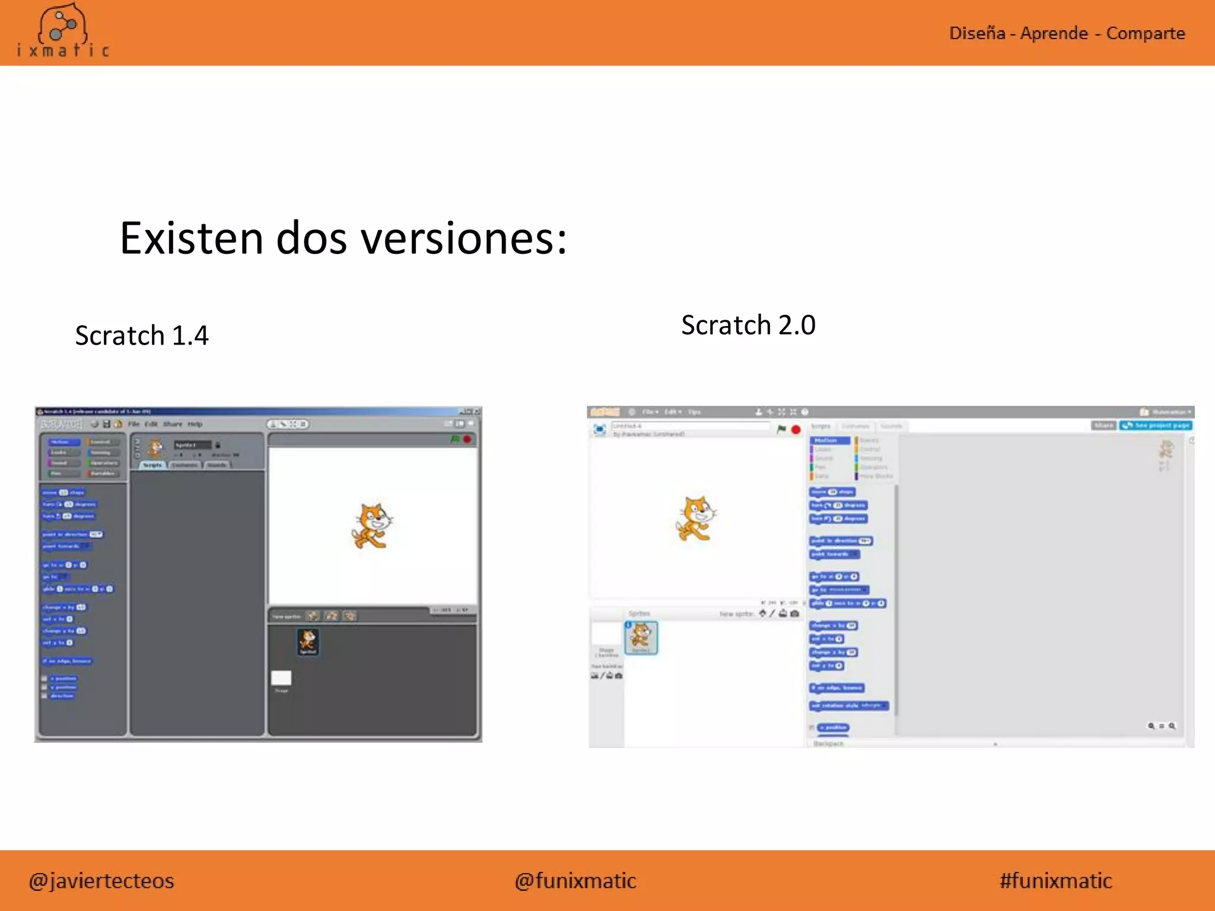Image resolution: width=1215 pixels, height=911 pixels.
Task: Open 'point towards' dropdown in Scratch 2.0
Action: [854, 554]
